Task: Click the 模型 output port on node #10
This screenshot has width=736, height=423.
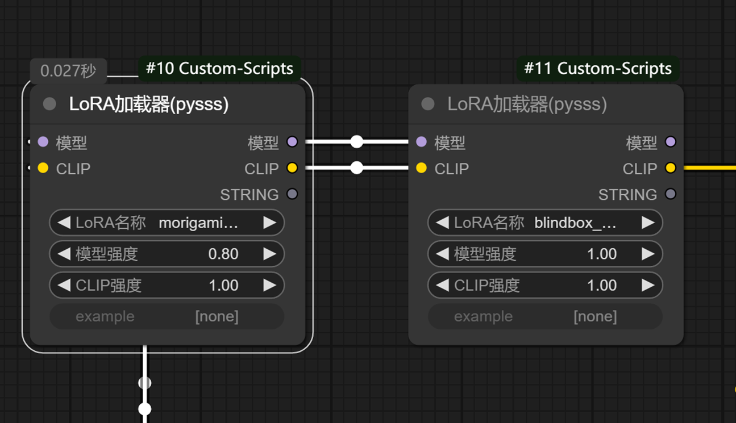Action: pos(292,142)
